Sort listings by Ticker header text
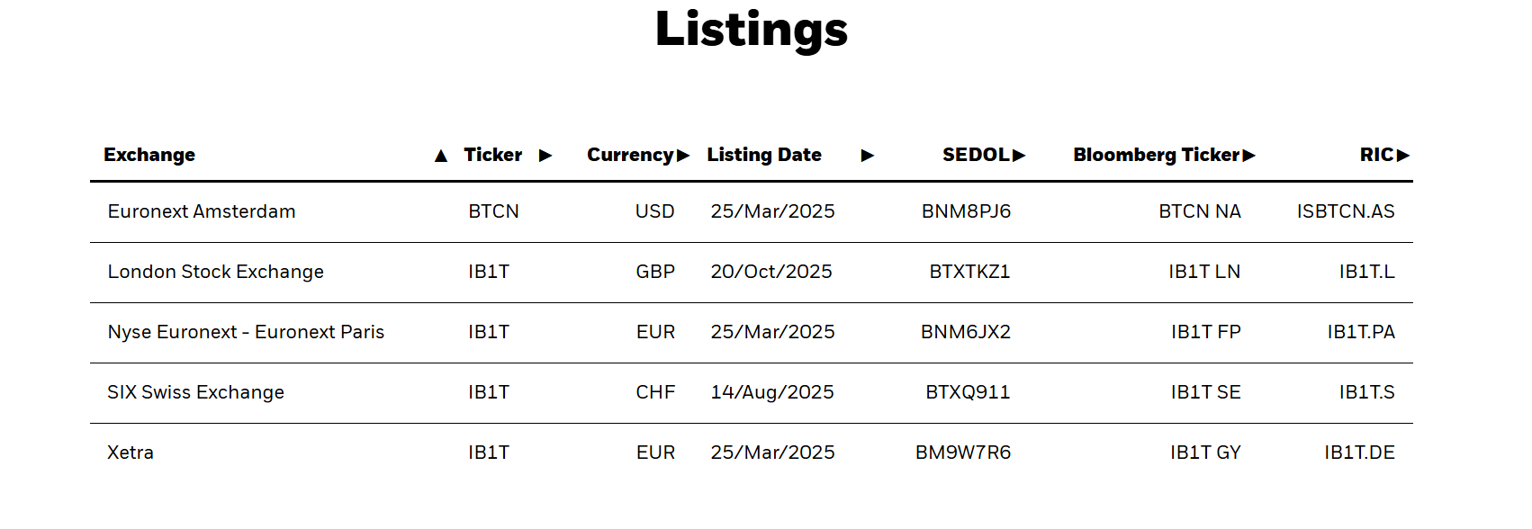Screen dimensions: 1532x529 coord(492,155)
